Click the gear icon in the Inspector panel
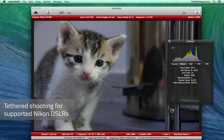Image resolution: width=224 pixels, height=140 pixels. point(172,48)
